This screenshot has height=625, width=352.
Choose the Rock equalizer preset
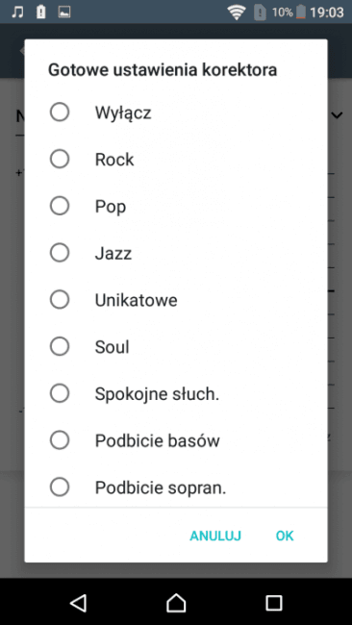point(176,160)
